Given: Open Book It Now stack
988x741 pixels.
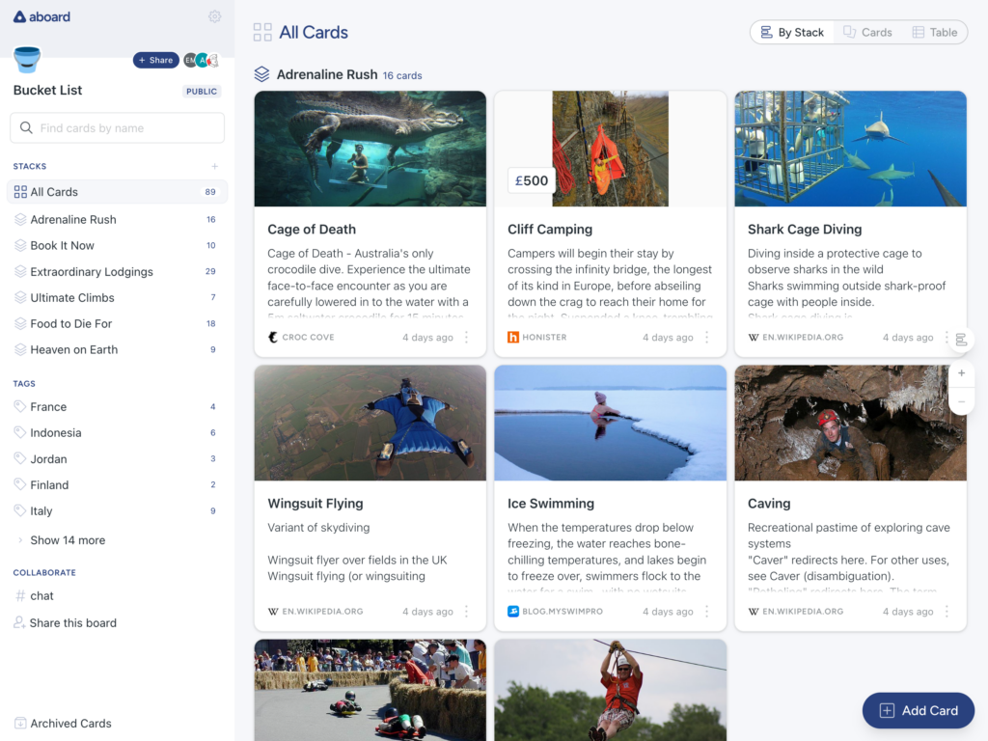Looking at the screenshot, I should [117, 245].
